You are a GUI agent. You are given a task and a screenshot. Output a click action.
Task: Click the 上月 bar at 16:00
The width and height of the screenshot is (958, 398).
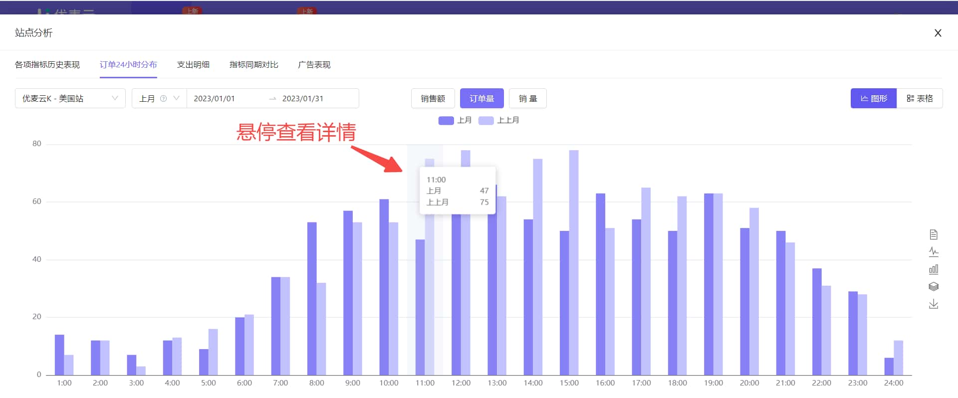(600, 284)
